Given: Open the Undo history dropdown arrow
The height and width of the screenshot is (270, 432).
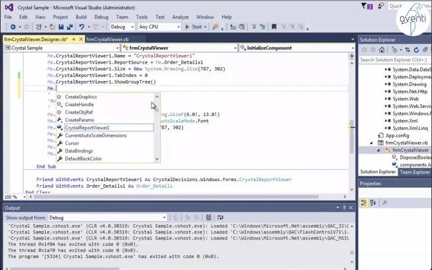Looking at the screenshot, I should pos(88,27).
